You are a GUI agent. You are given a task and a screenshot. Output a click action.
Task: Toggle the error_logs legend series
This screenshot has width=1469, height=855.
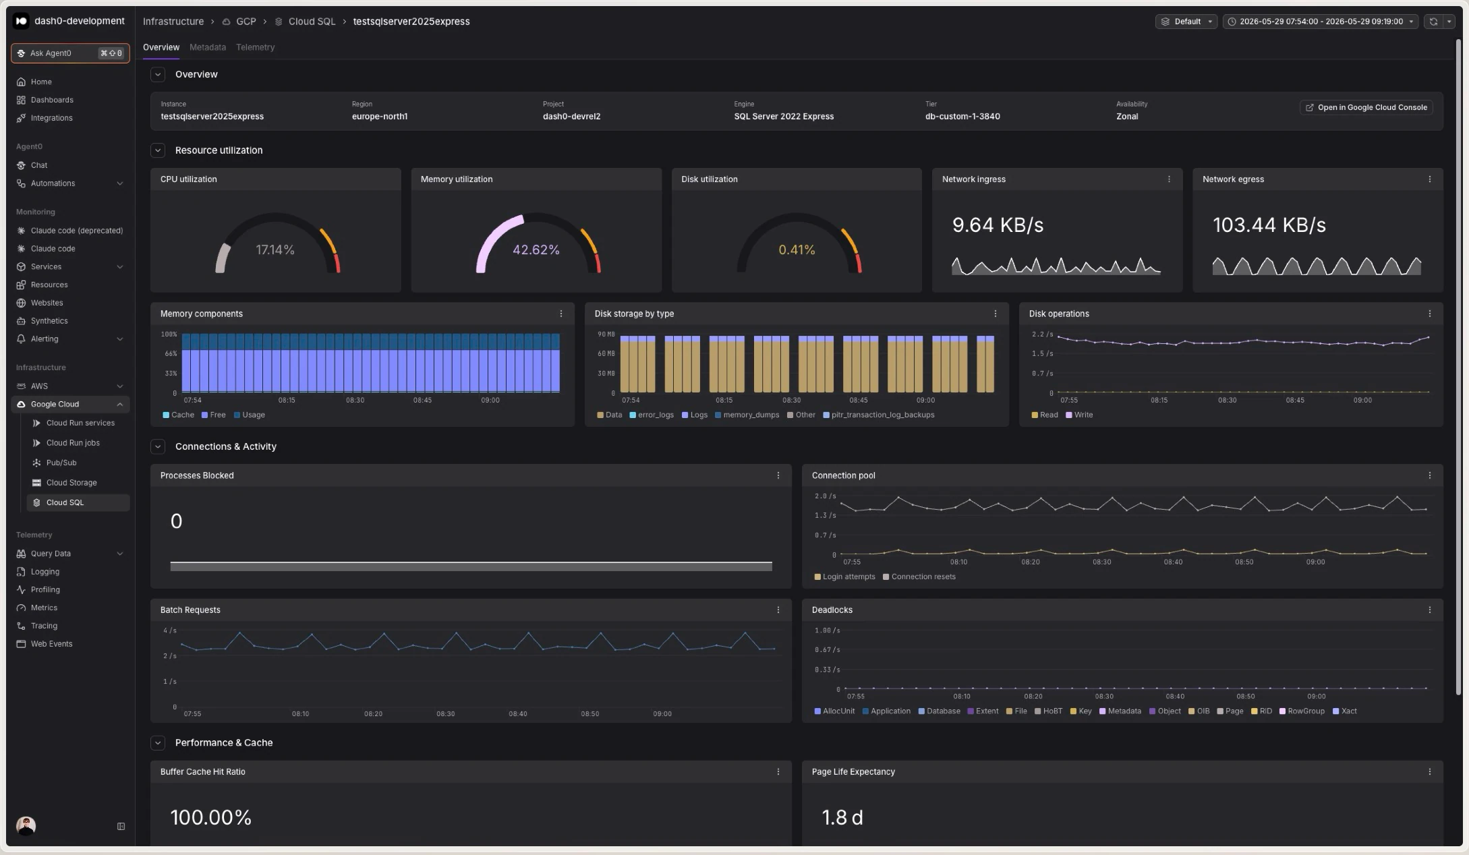pyautogui.click(x=651, y=415)
